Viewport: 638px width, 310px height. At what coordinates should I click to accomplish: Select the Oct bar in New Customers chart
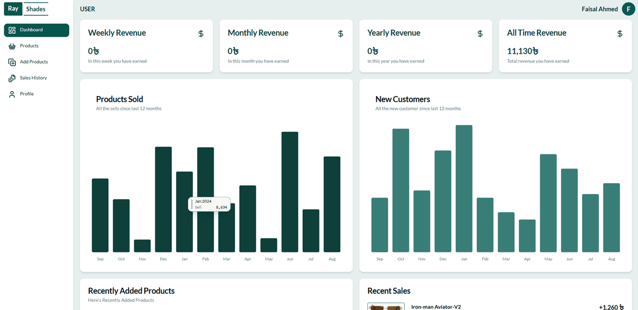401,190
